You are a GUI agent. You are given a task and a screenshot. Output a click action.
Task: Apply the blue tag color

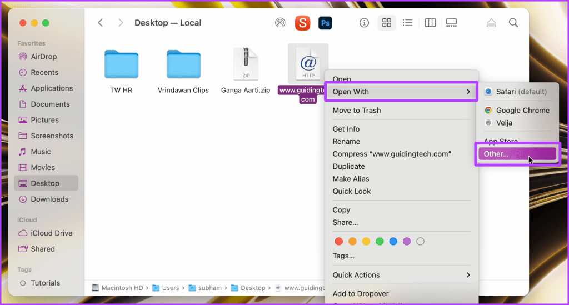393,242
